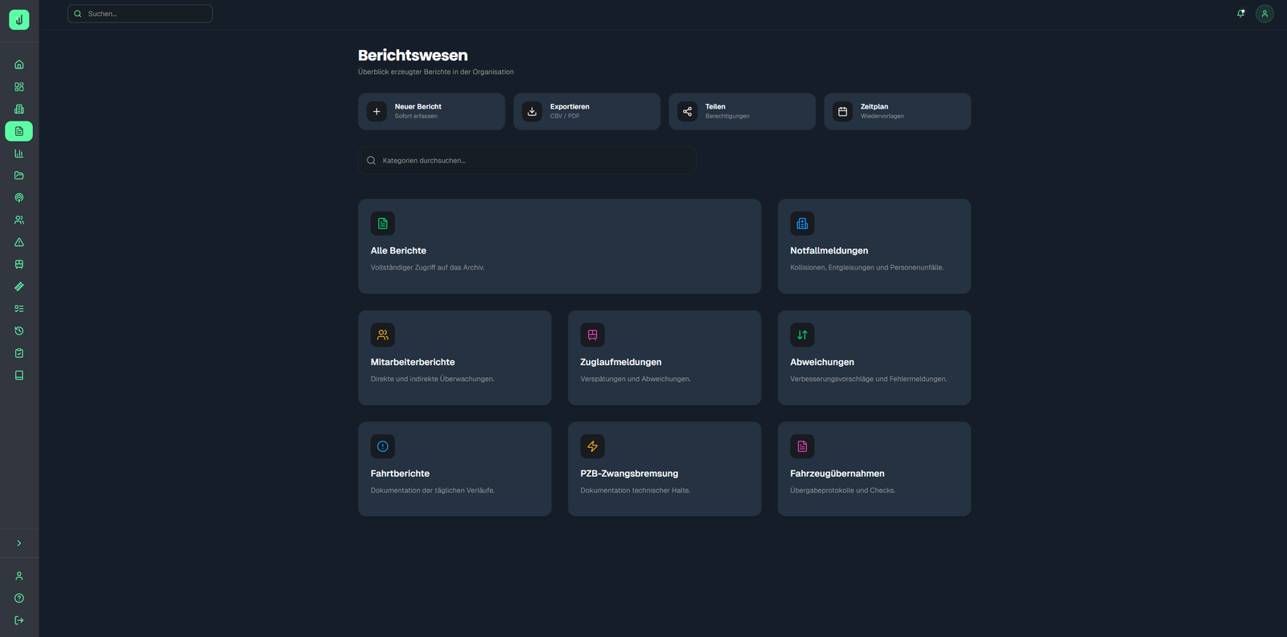
Task: Click the train icon in sidebar
Action: coord(19,265)
